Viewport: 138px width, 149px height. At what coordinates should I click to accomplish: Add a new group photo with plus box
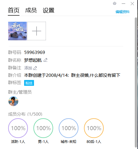[x=37, y=31]
